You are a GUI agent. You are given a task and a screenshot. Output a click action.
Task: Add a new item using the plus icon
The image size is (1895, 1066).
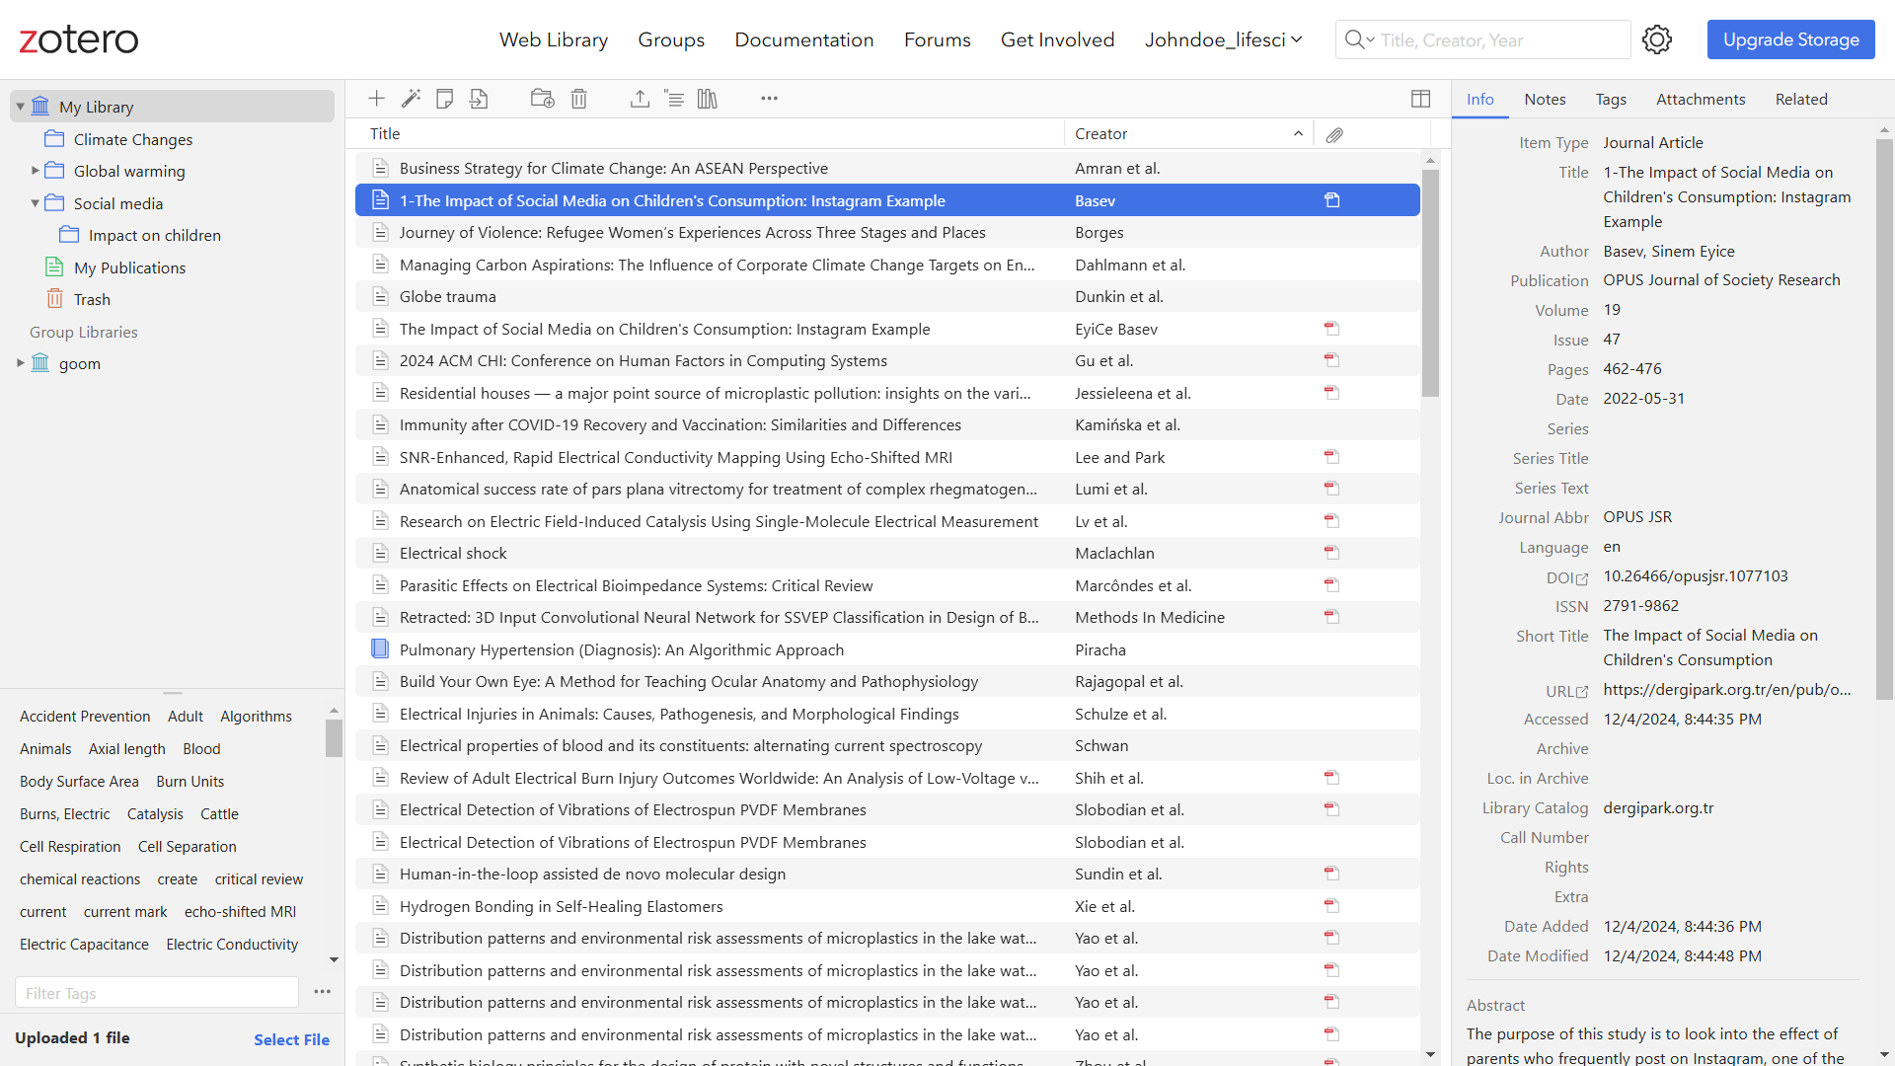coord(376,99)
